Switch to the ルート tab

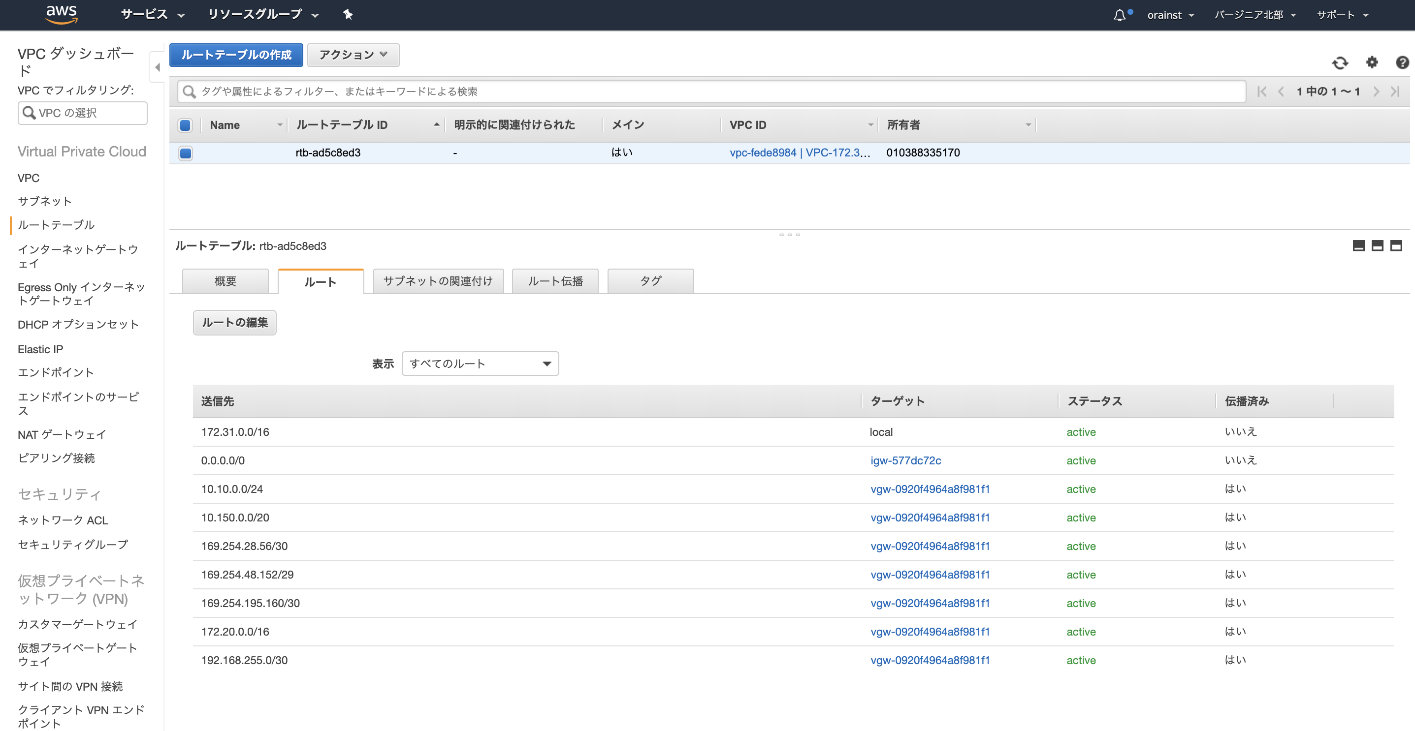coord(321,281)
